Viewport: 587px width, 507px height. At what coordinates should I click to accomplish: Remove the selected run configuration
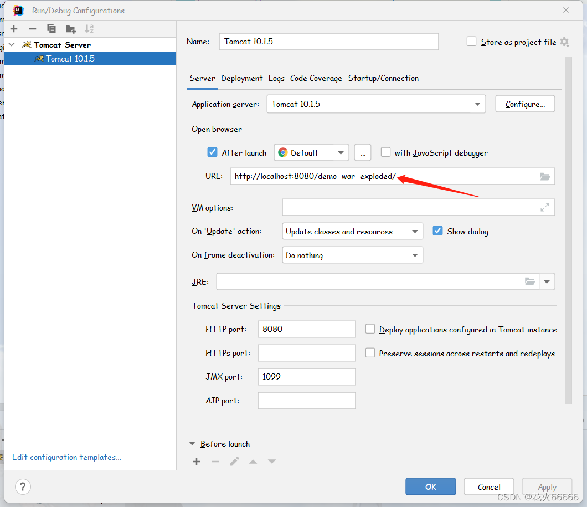(x=33, y=29)
